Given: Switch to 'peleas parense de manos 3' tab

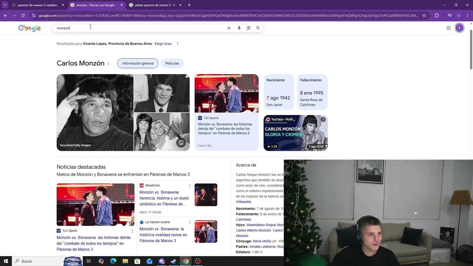Looking at the screenshot, I should (x=155, y=5).
